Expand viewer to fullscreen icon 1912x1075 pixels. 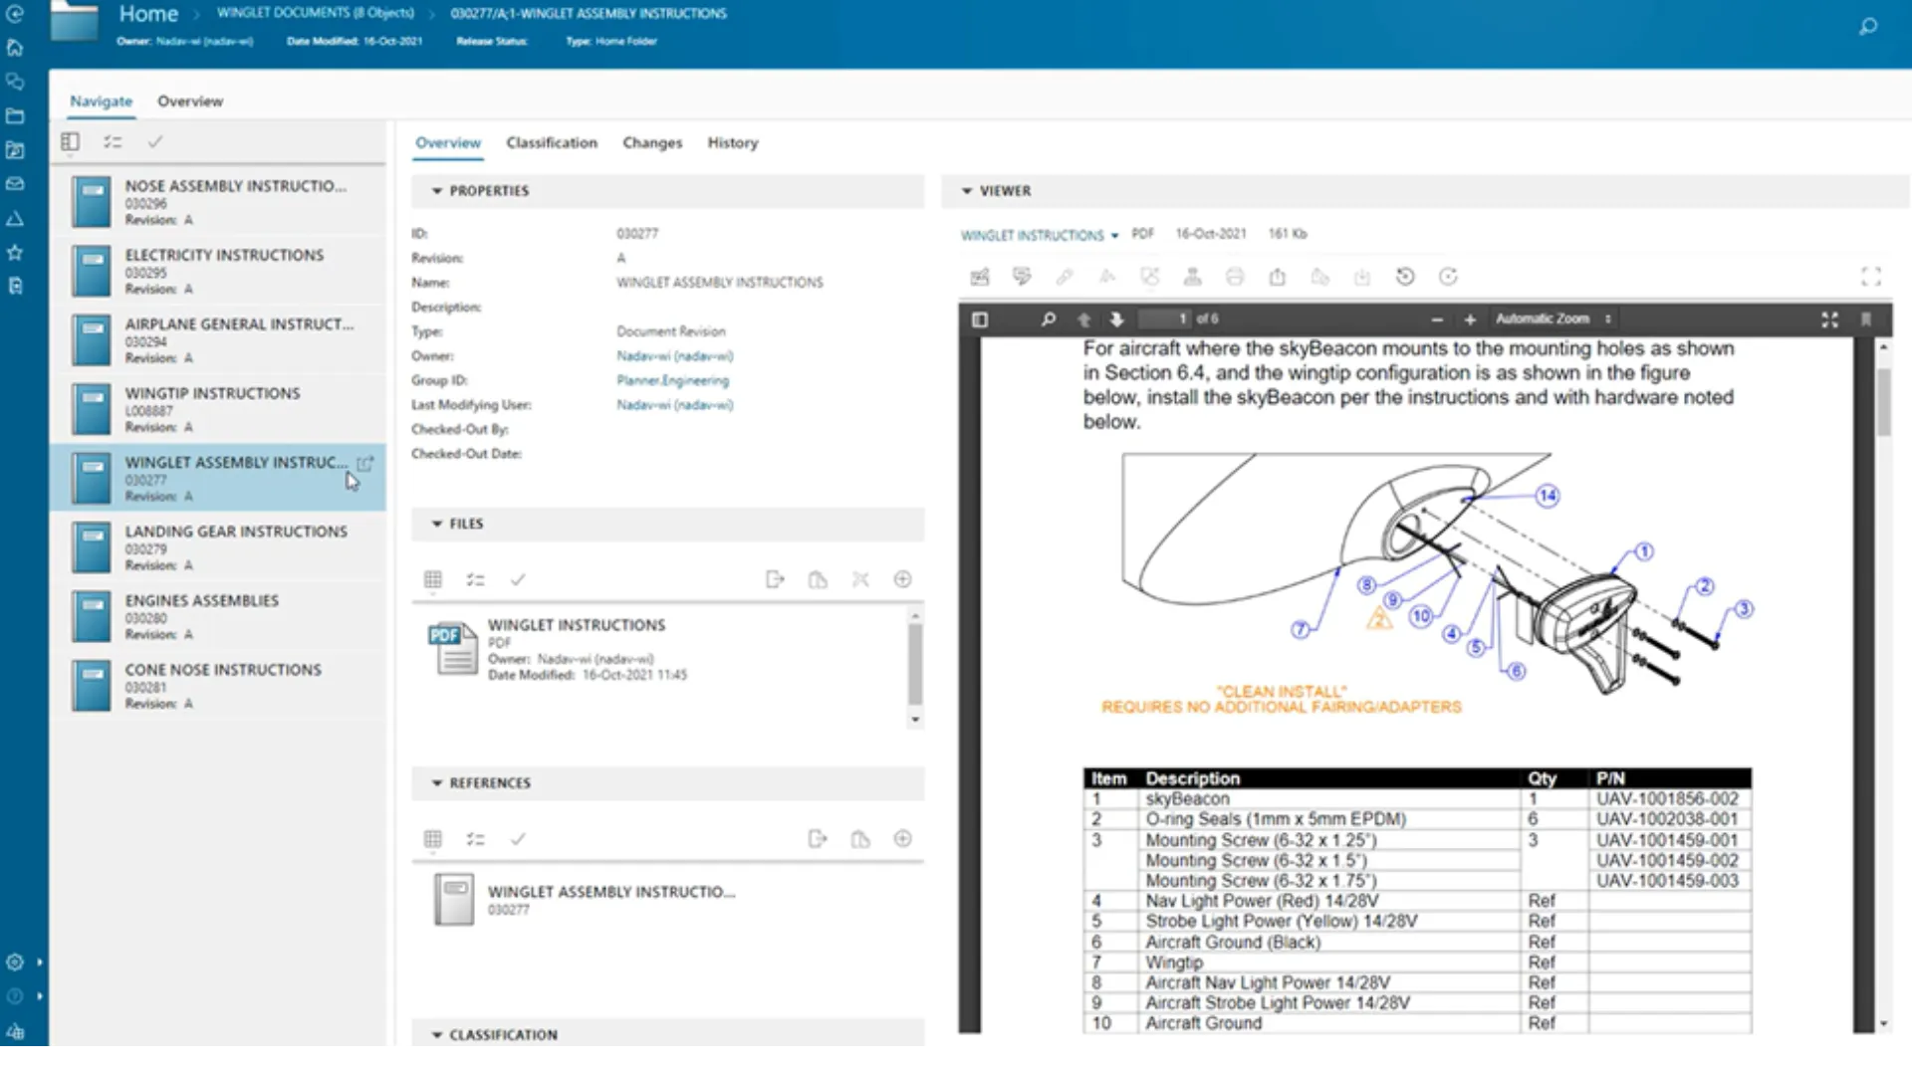1871,277
